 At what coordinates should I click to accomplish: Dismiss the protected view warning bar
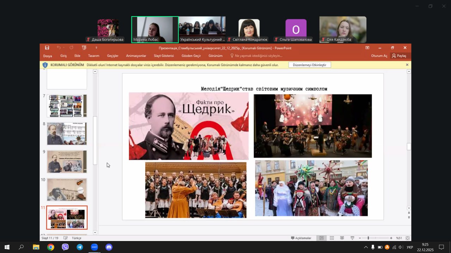coord(407,65)
